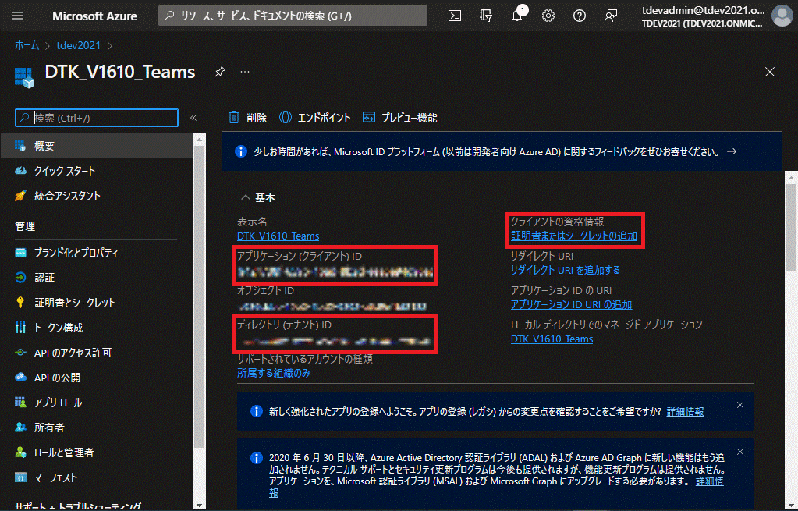Dismiss the ADAL deprecation notice banner
Viewport: 798px width, 511px height.
pyautogui.click(x=740, y=452)
